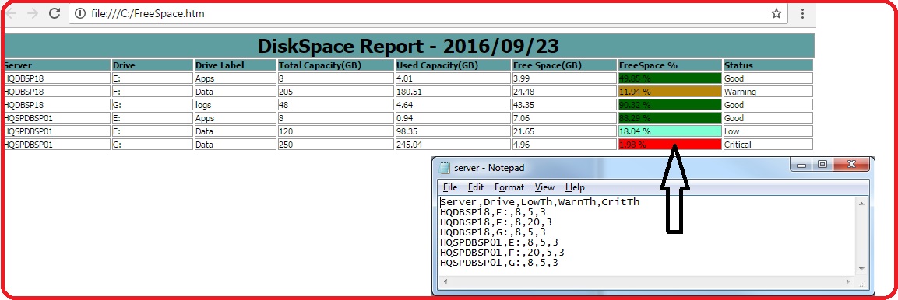Viewport: 898px width, 300px height.
Task: Click the Notepad icon in server title bar
Action: click(445, 167)
